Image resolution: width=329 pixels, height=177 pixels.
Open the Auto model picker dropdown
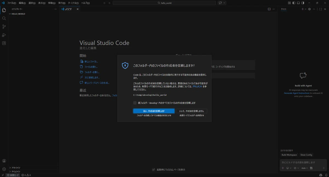tap(305, 168)
